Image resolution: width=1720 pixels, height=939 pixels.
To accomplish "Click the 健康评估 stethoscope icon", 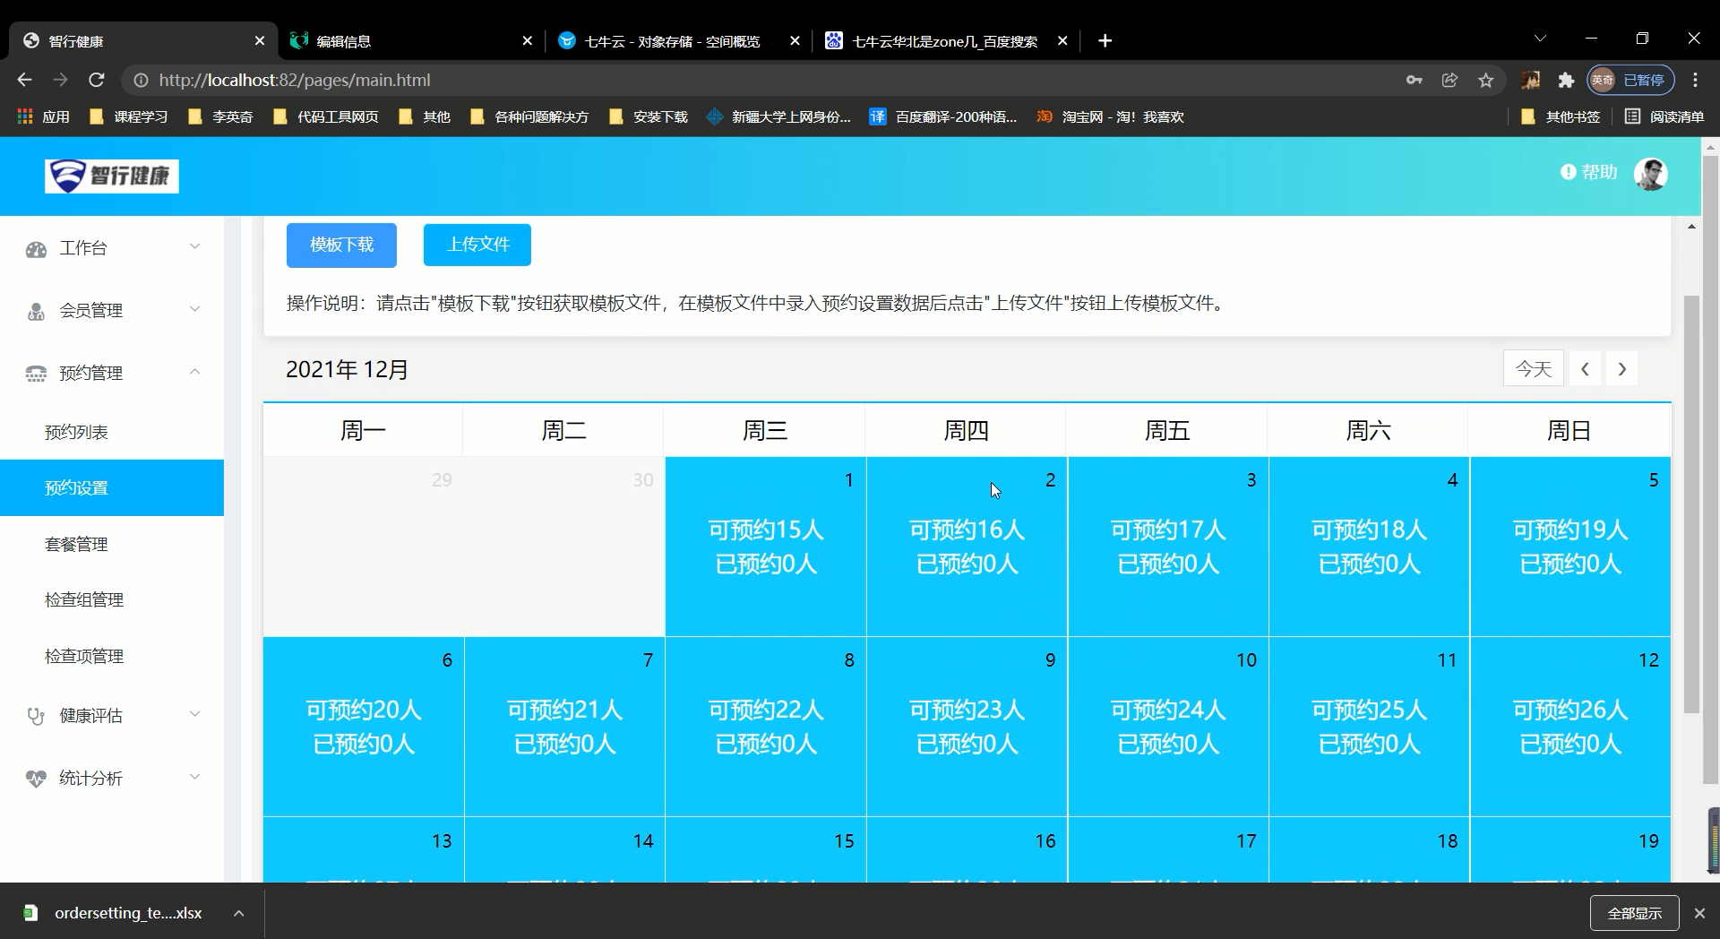I will [x=36, y=716].
